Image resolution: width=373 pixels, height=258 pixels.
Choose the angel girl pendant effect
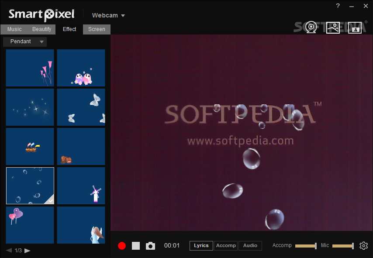coord(81,225)
